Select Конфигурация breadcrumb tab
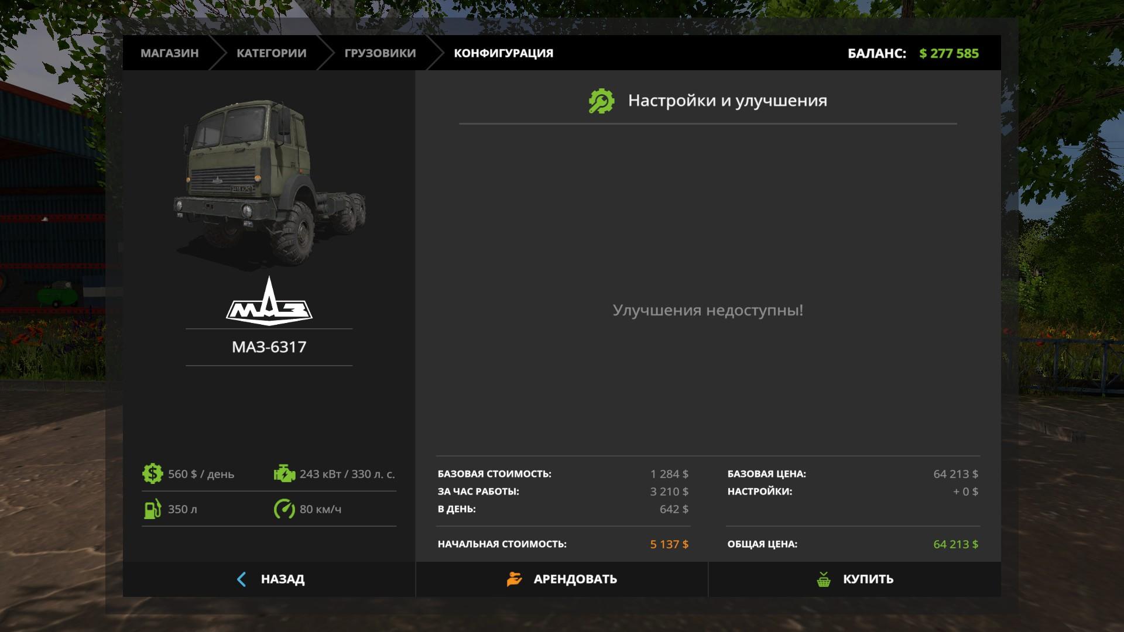1124x632 pixels. (503, 53)
